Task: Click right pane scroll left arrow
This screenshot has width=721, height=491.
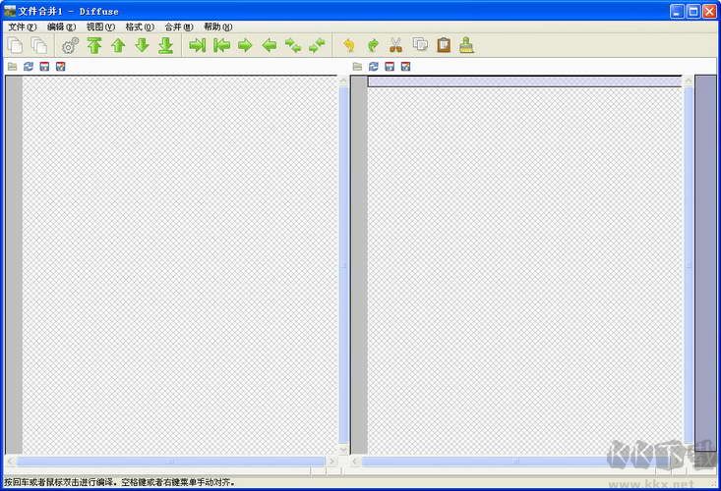Action: pos(355,461)
